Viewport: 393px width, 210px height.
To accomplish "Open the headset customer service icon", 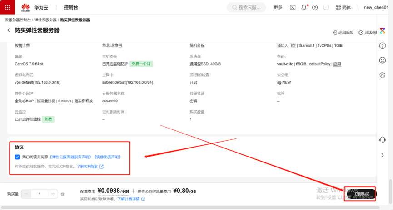I will (383, 140).
